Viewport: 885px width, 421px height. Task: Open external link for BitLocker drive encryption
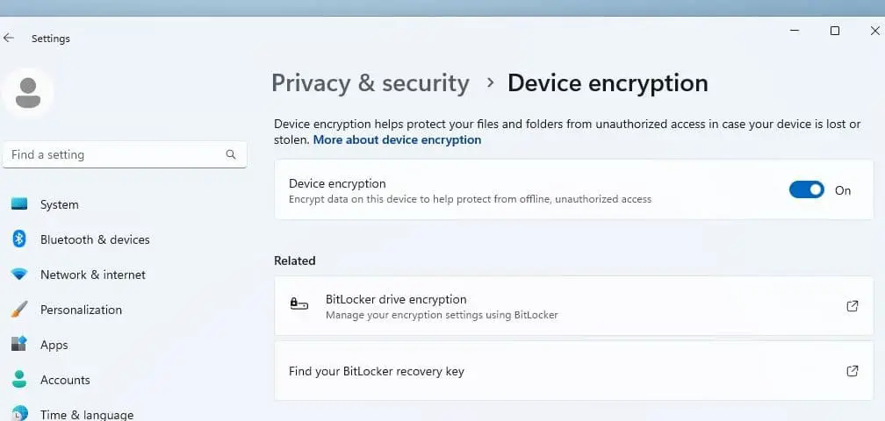click(x=852, y=305)
